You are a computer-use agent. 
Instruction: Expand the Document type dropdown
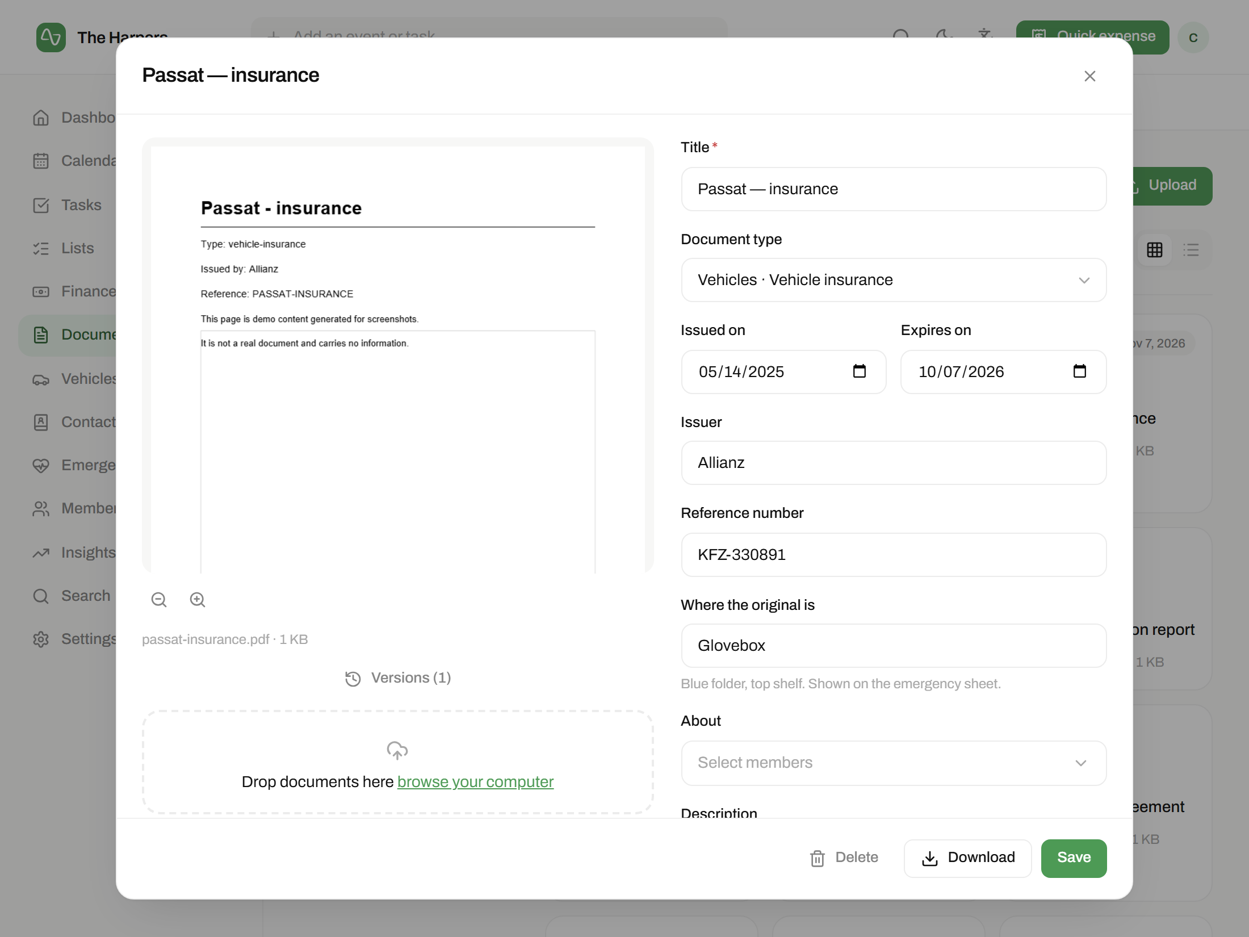pos(894,280)
